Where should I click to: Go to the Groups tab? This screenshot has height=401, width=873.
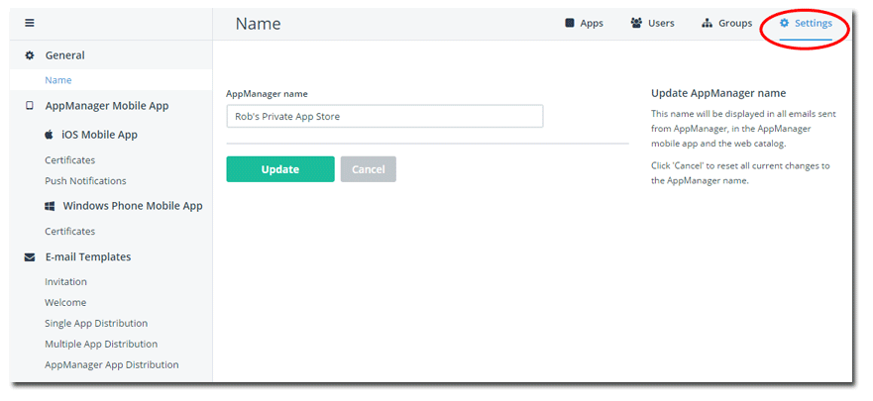point(726,24)
